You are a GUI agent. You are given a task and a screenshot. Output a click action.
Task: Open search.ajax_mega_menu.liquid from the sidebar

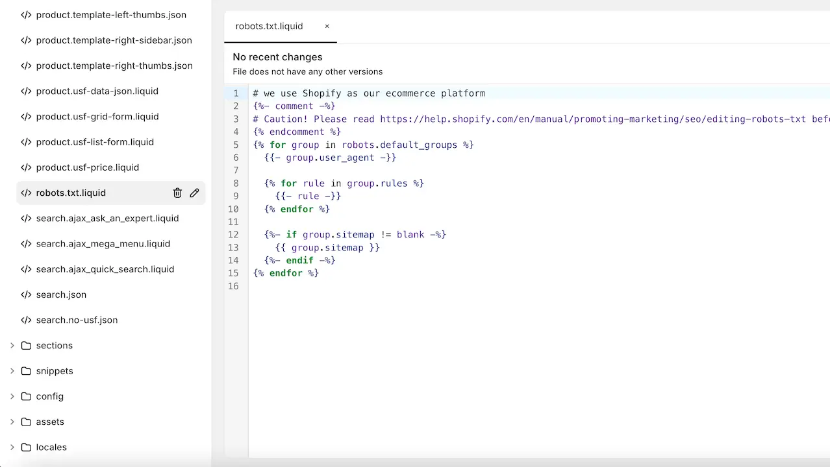[103, 243]
